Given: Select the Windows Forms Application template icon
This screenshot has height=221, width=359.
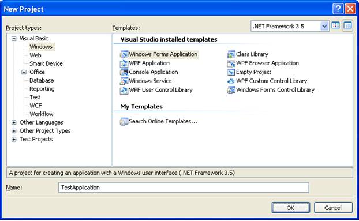Looking at the screenshot, I should click(124, 54).
